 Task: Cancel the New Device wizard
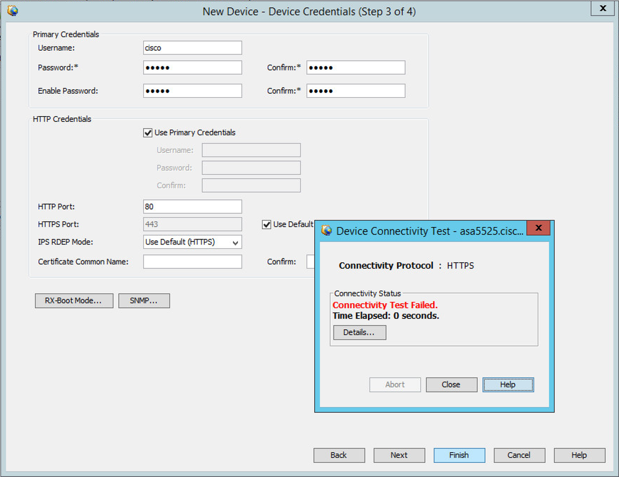coord(519,455)
